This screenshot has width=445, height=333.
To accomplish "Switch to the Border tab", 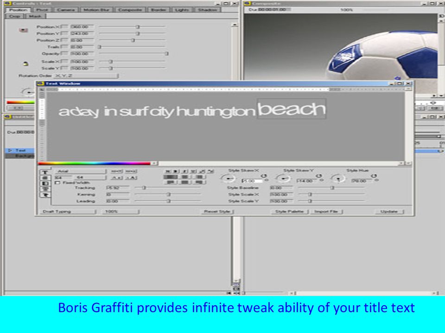I will [x=159, y=10].
